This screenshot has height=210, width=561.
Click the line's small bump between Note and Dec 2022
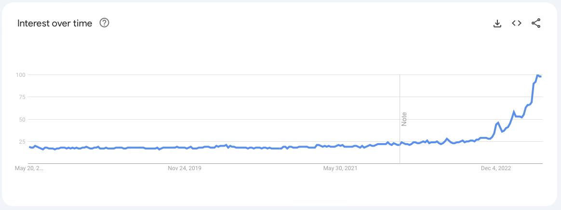[447, 139]
